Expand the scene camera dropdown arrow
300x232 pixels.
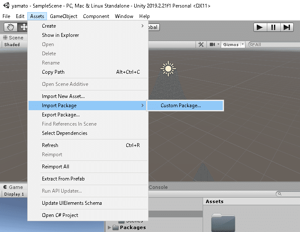[x=218, y=44]
